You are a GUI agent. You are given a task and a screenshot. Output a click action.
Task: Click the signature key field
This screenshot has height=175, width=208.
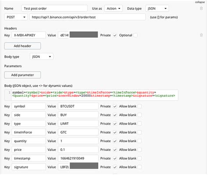tap(29, 167)
